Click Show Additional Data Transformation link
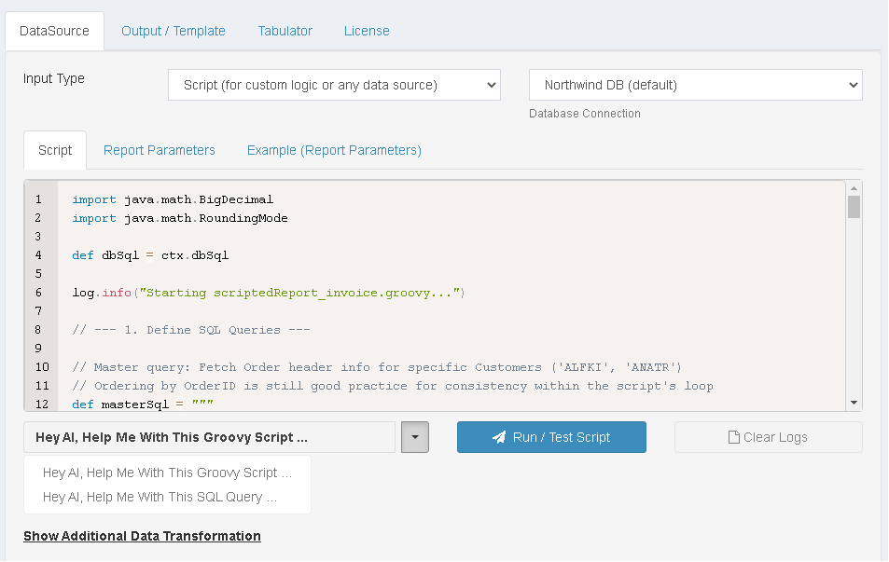889x562 pixels. pos(142,536)
